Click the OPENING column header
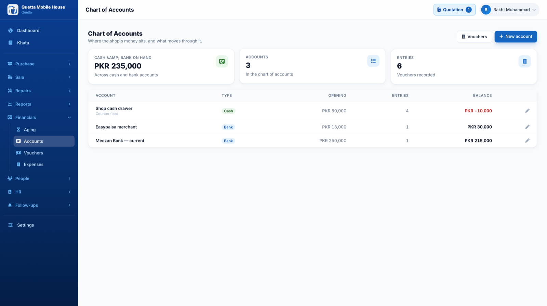The width and height of the screenshot is (547, 306). tap(337, 96)
